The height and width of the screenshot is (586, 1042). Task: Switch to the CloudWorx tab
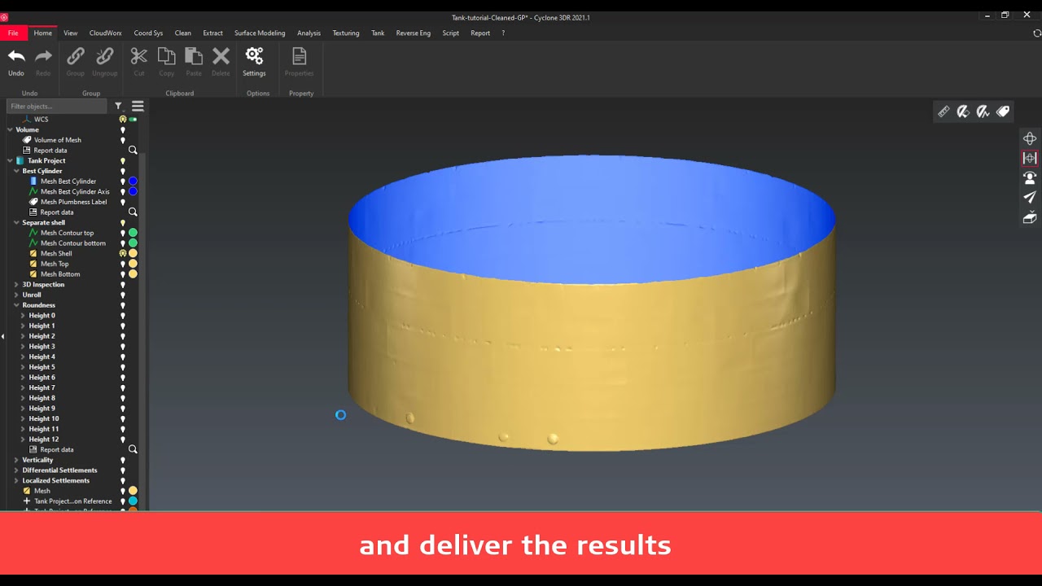pos(105,33)
